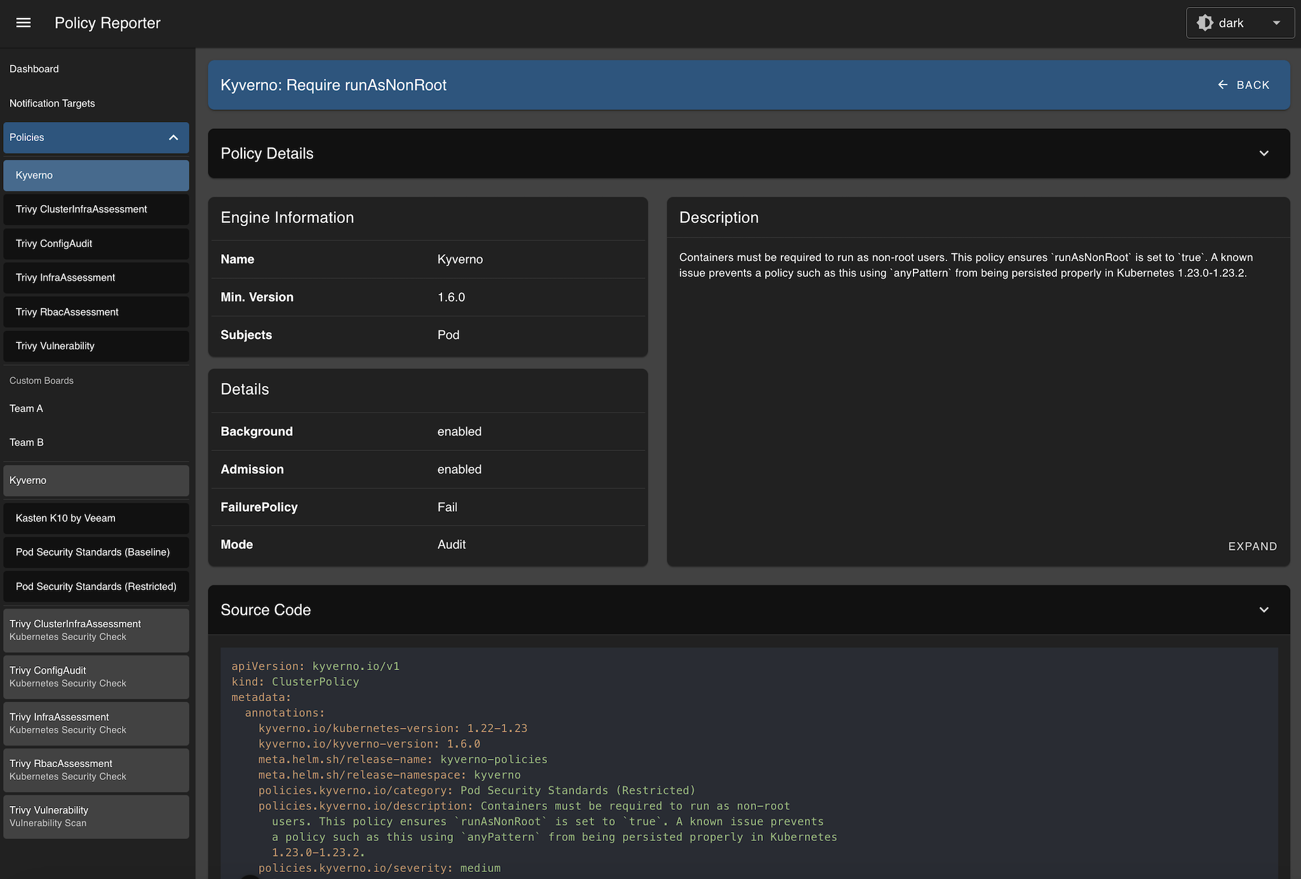The width and height of the screenshot is (1301, 879).
Task: Go BACK to policy list
Action: point(1243,84)
